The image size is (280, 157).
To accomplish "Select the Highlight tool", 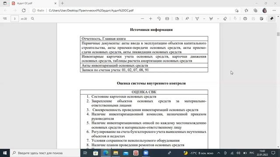I will 211,18.
